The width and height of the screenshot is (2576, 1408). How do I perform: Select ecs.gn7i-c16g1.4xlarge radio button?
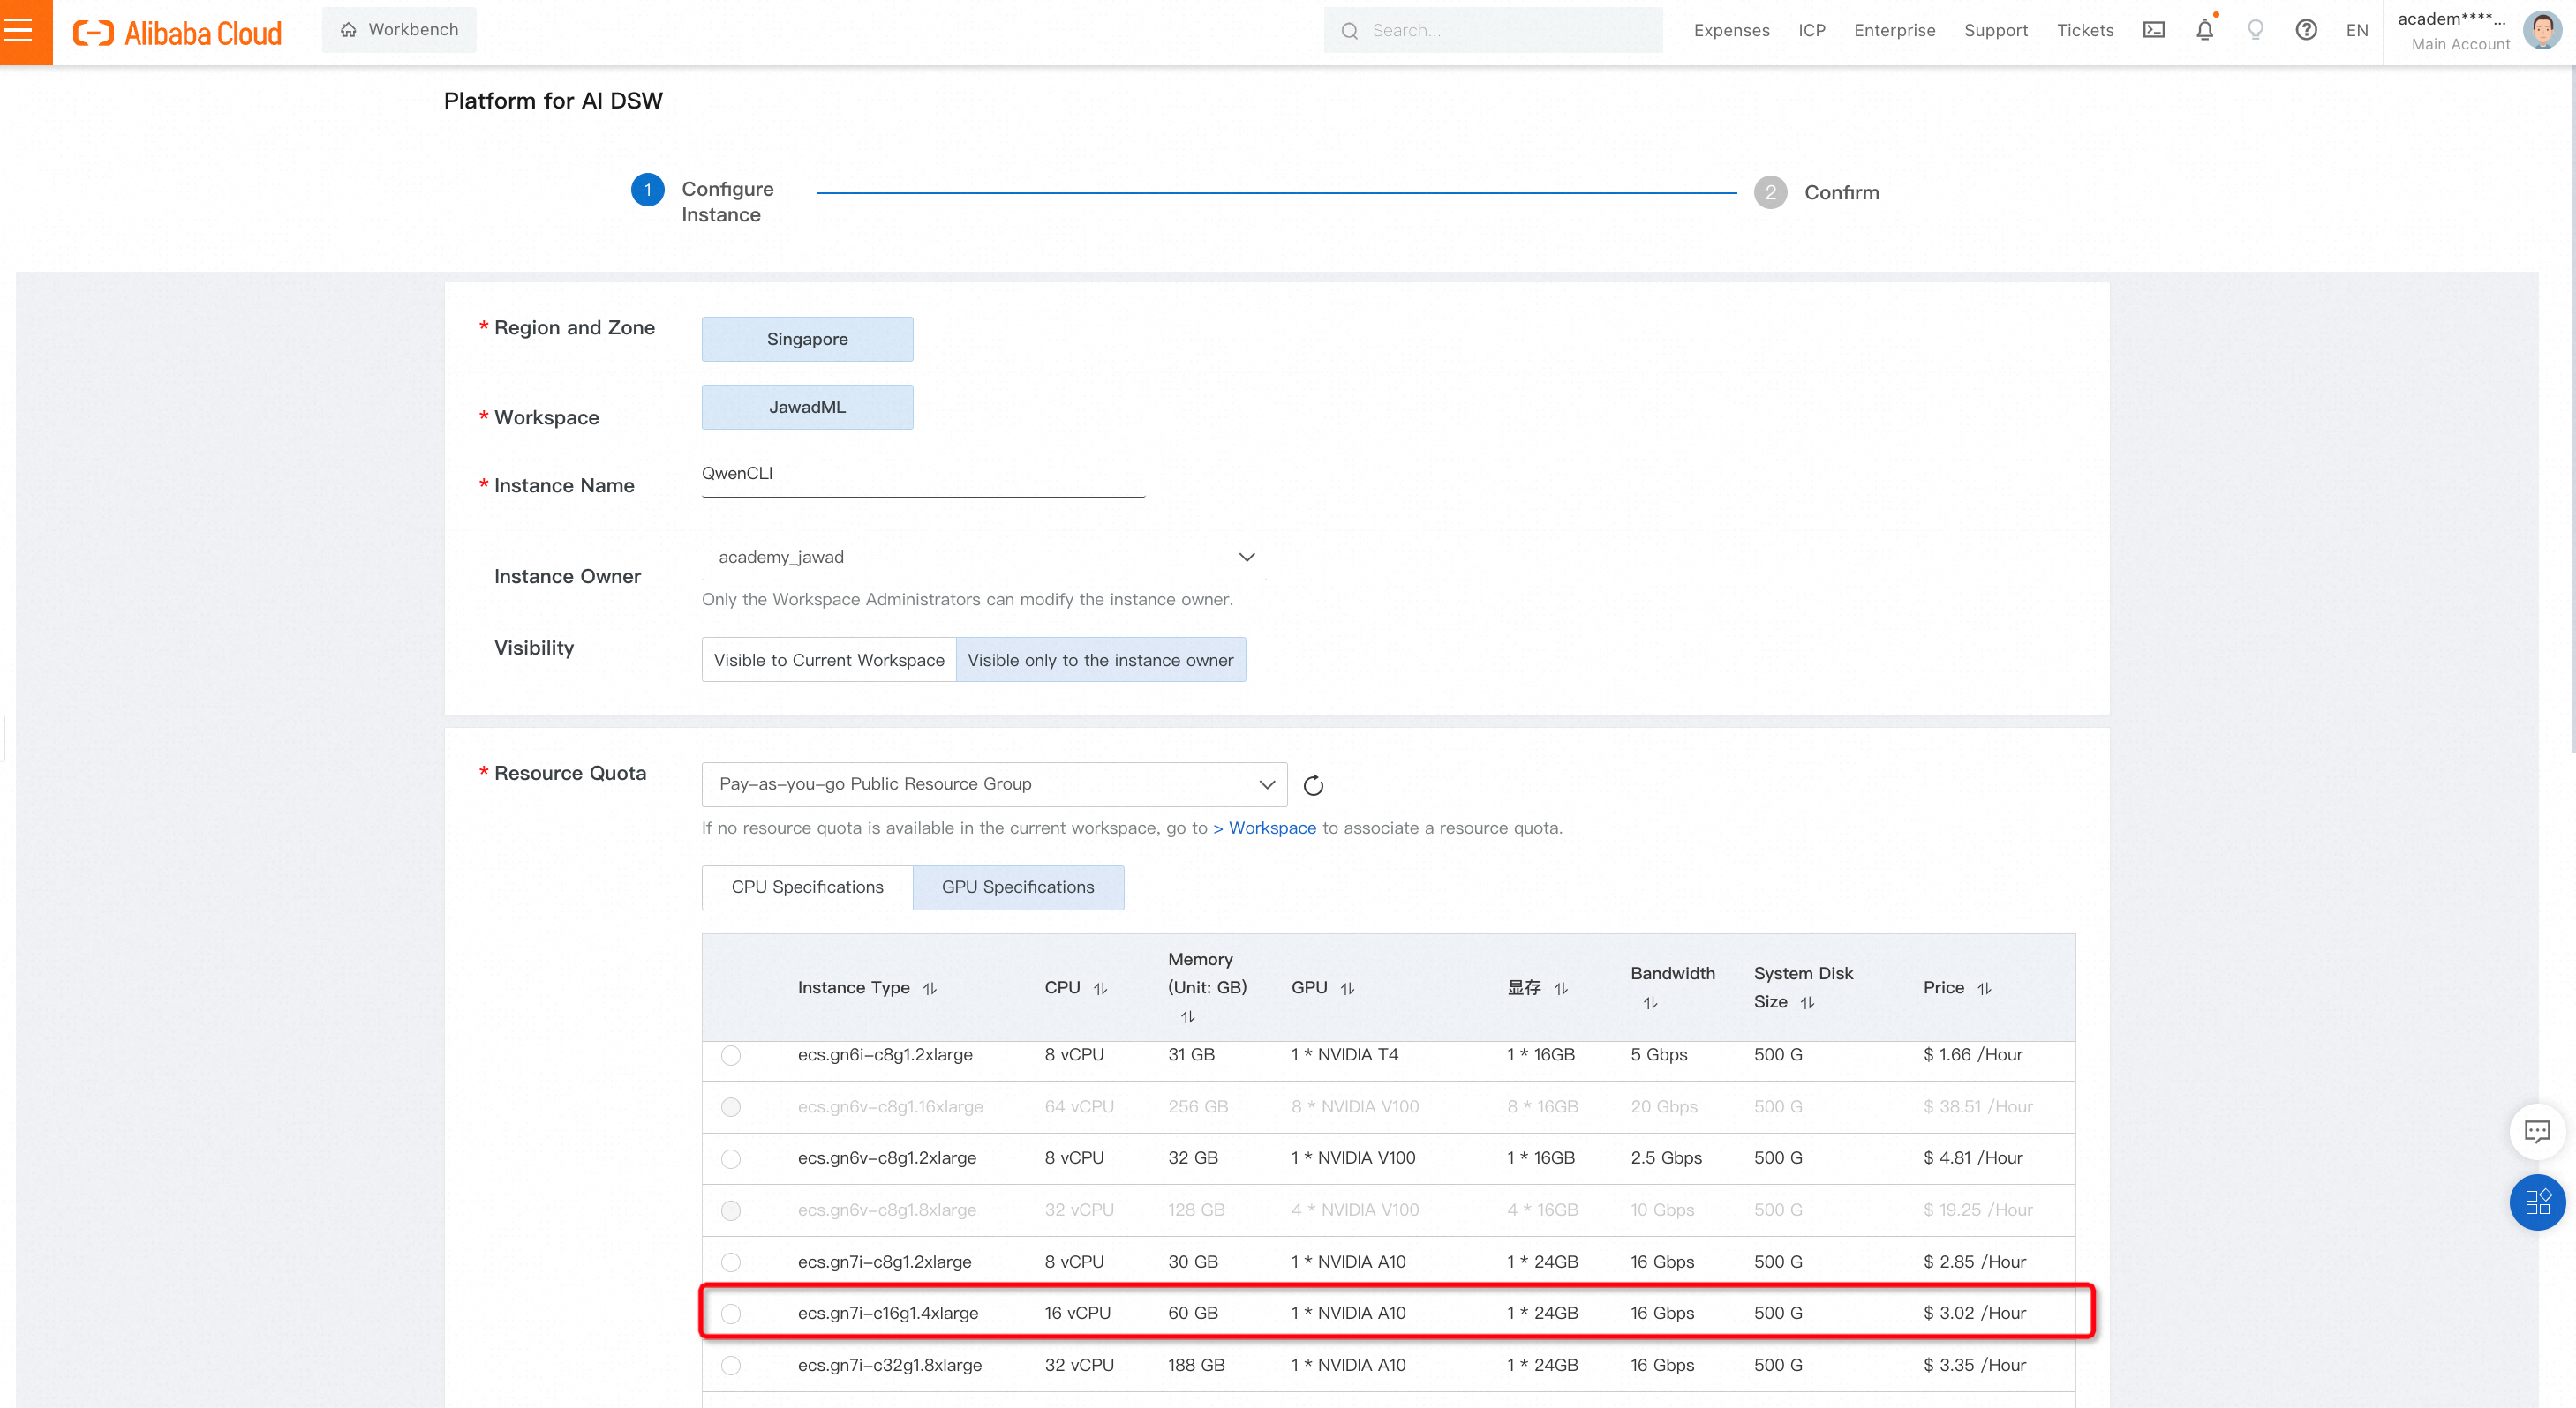(x=731, y=1314)
